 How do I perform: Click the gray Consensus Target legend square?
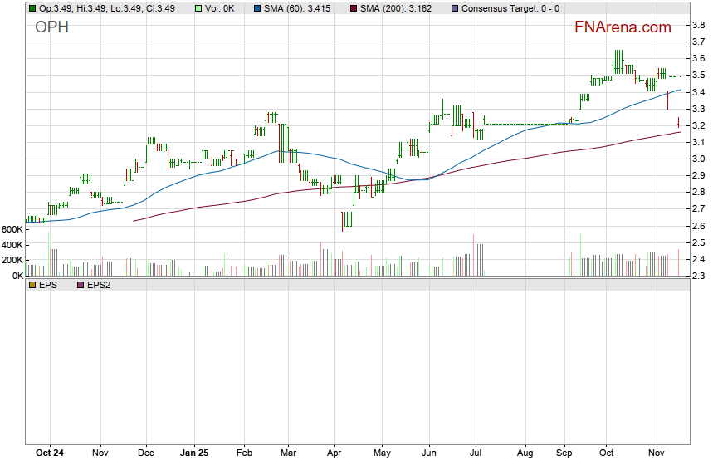coord(454,8)
